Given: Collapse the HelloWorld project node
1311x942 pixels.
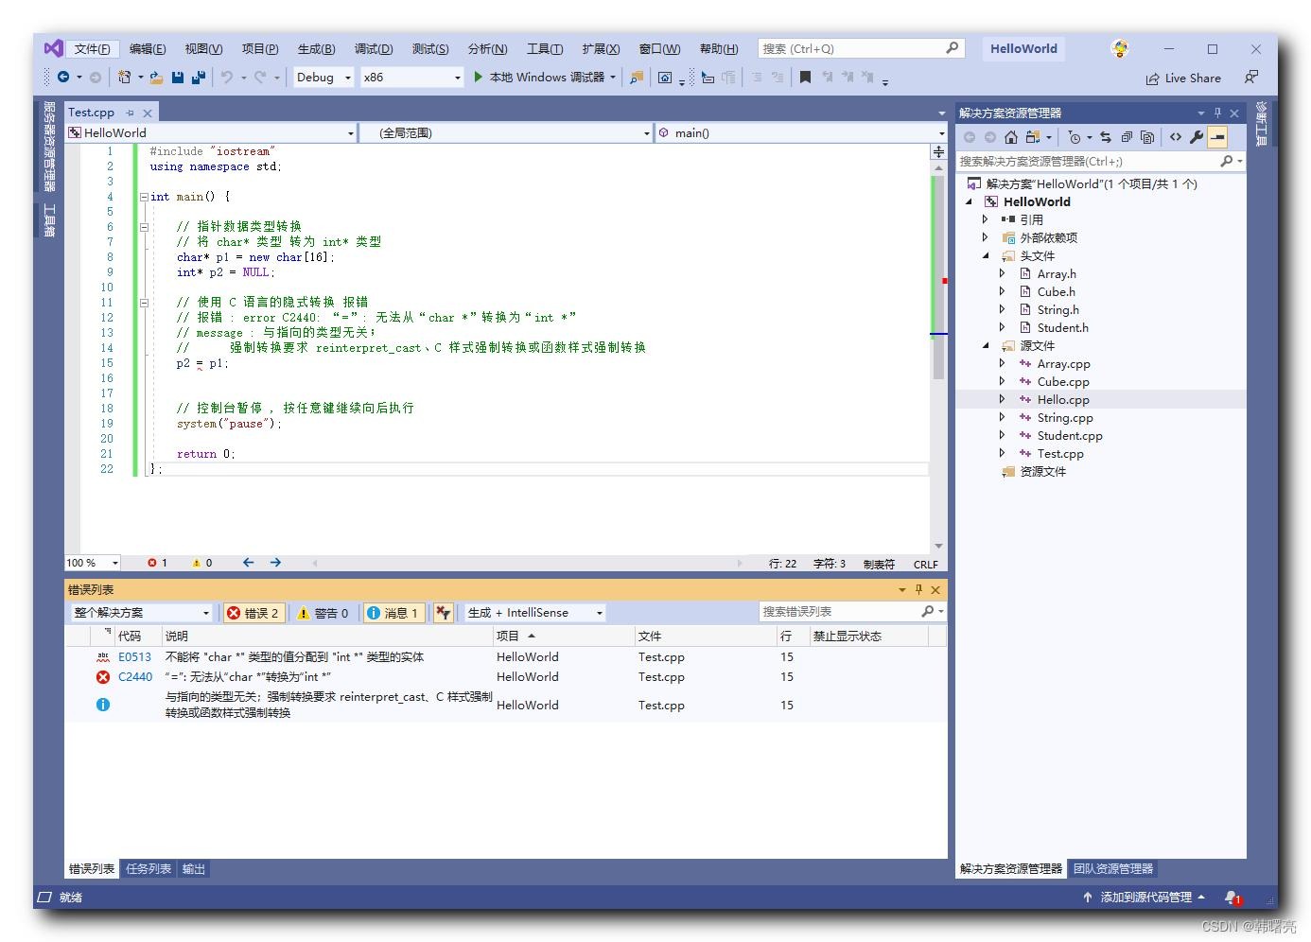Looking at the screenshot, I should 969,201.
